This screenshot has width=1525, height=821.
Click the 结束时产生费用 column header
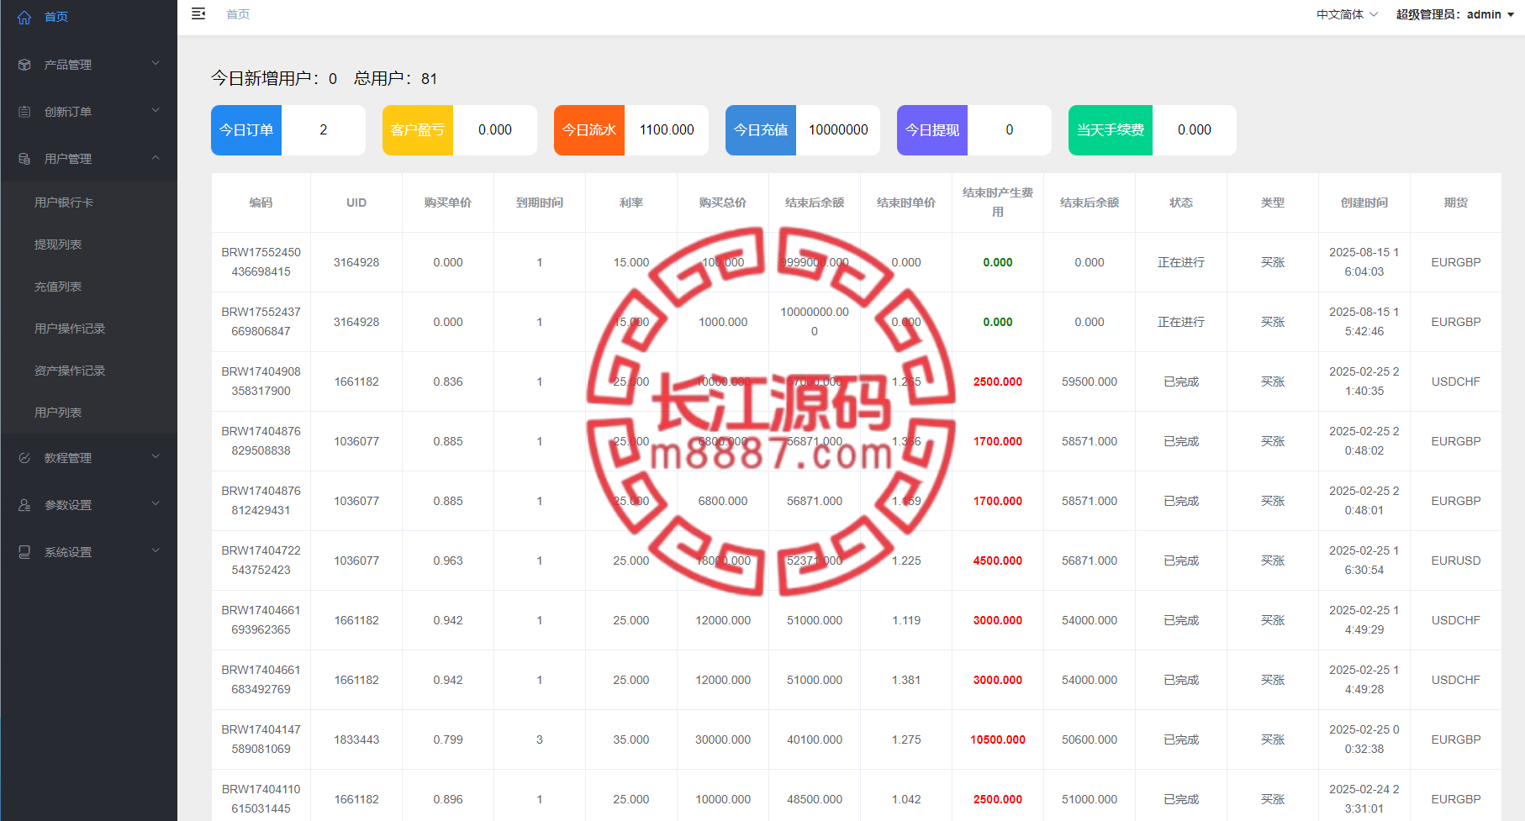tap(998, 203)
